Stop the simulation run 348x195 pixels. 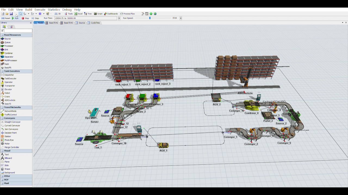click(x=25, y=18)
